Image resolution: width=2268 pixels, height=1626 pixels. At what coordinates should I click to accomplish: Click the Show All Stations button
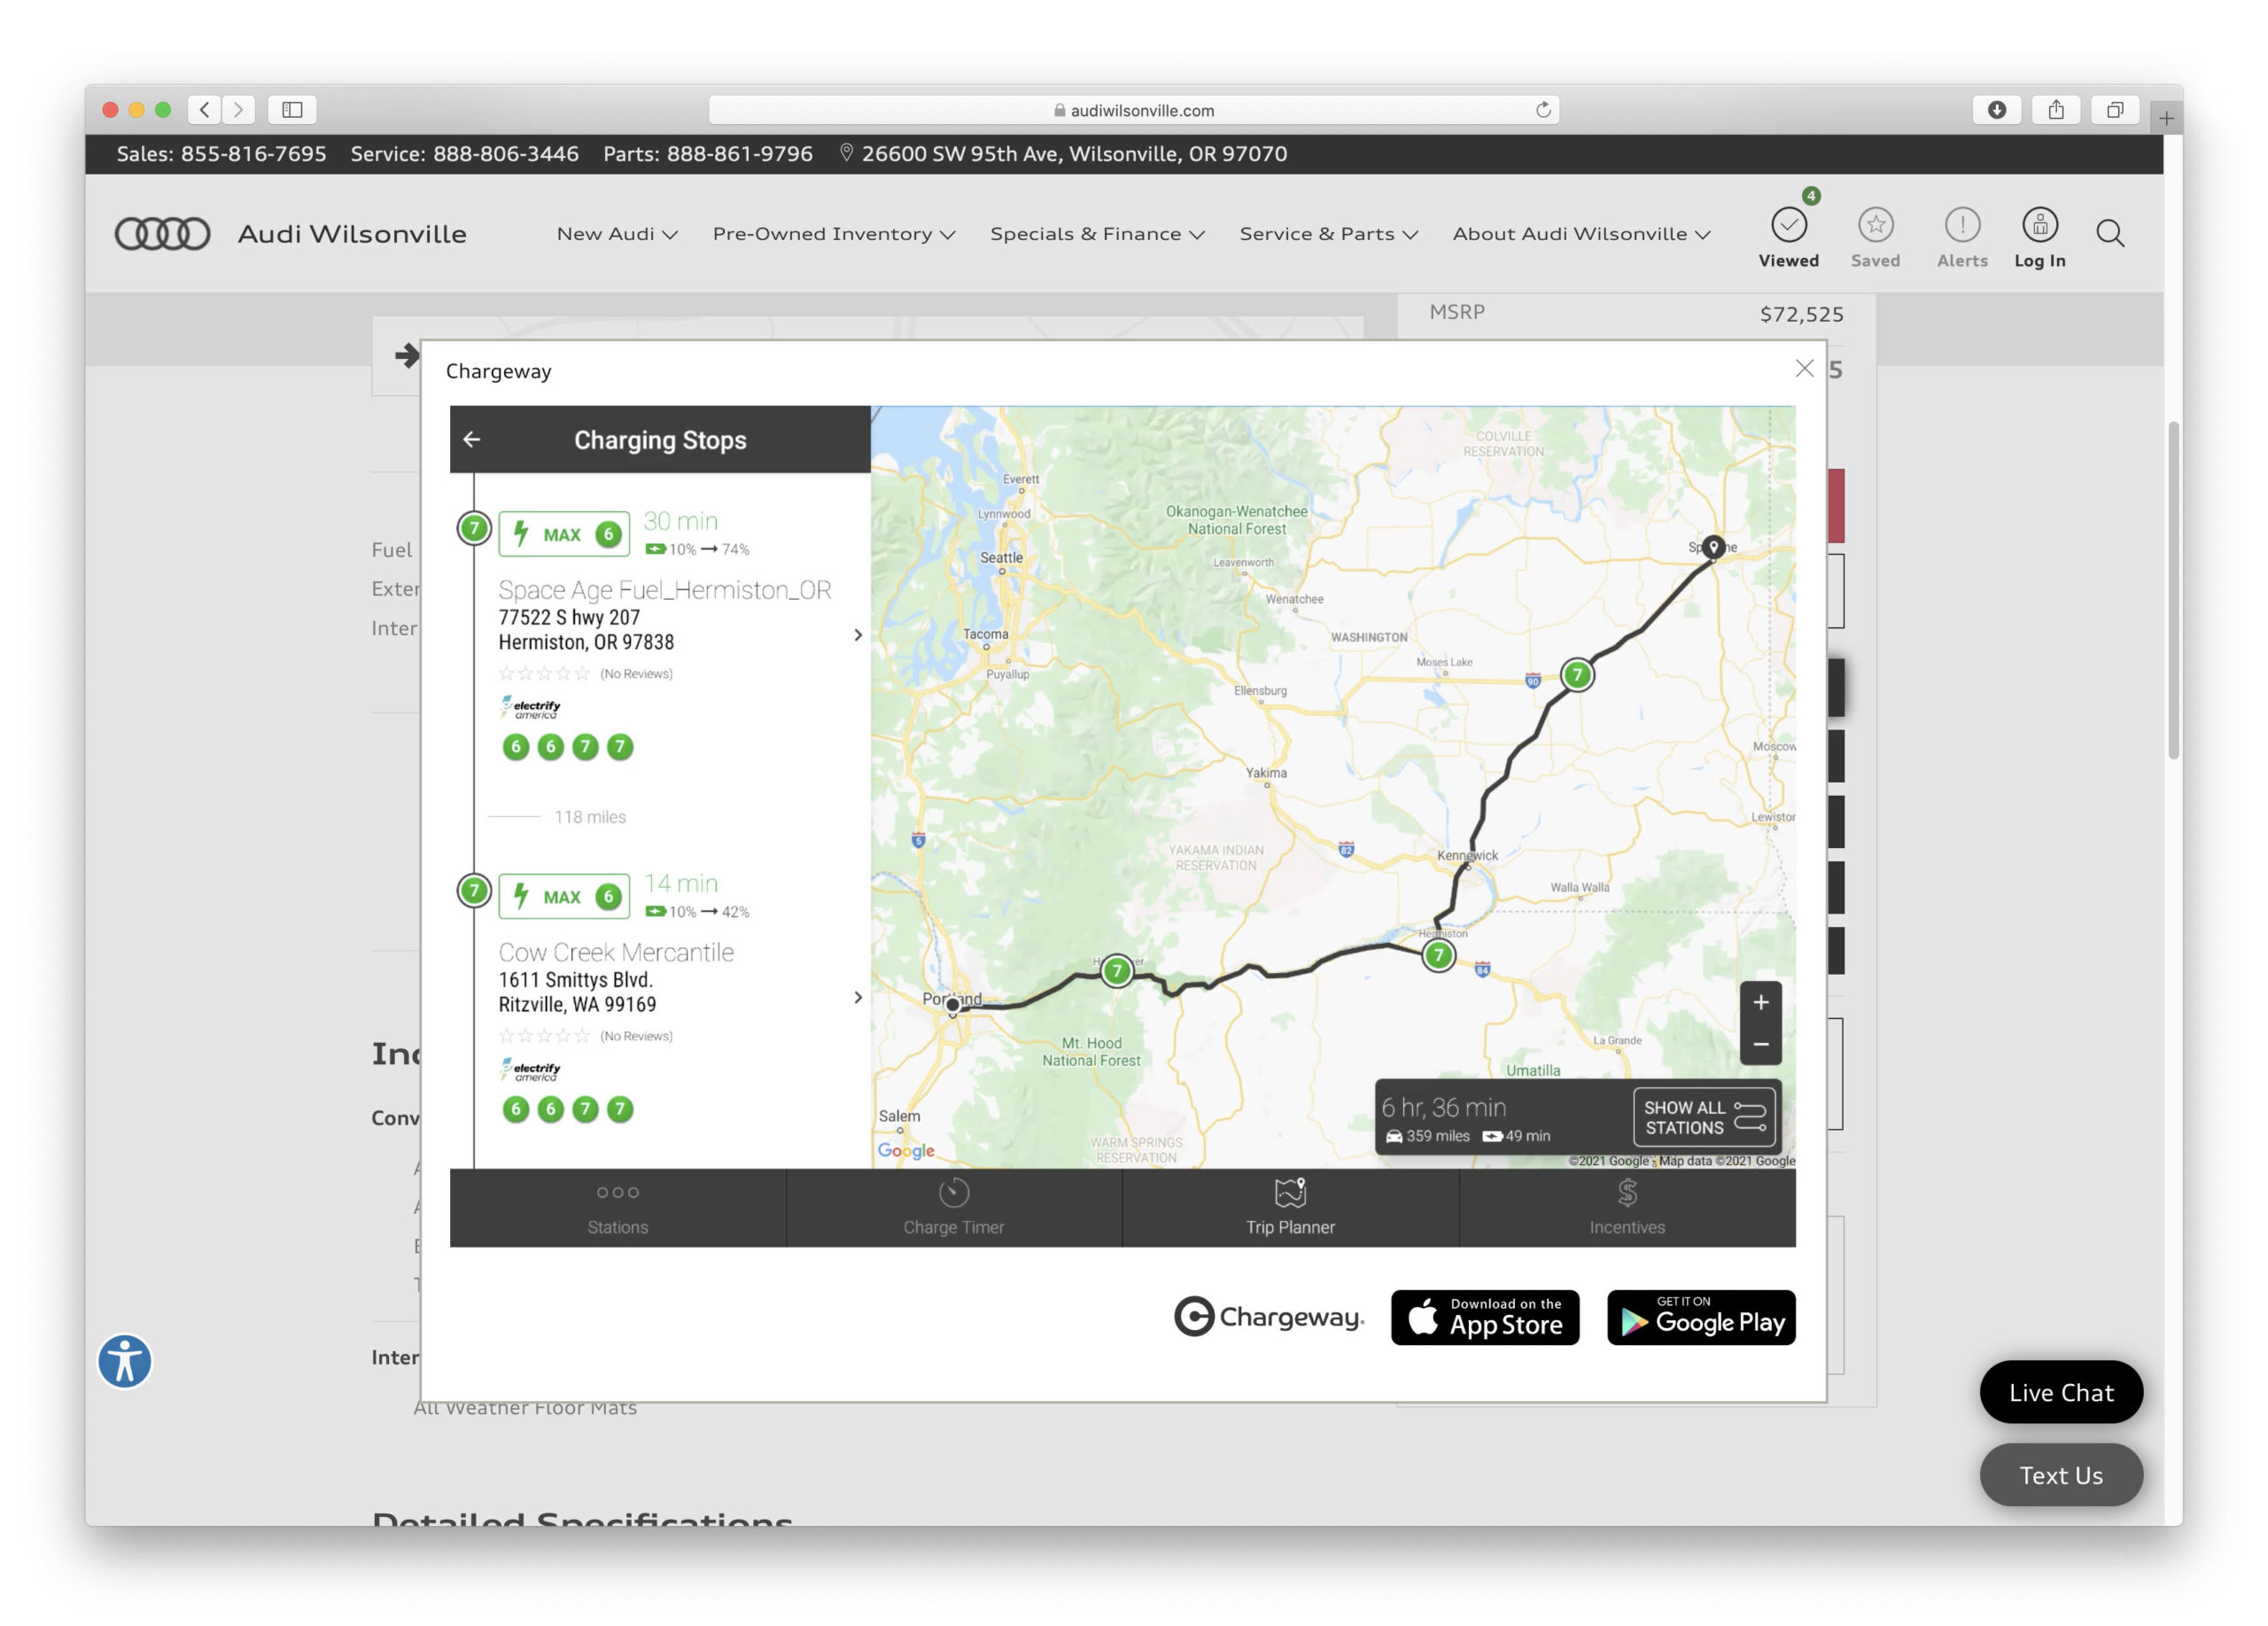tap(1705, 1117)
